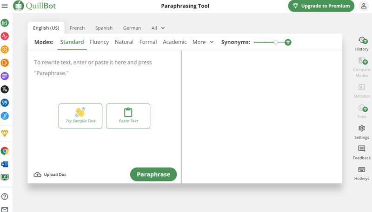The height and width of the screenshot is (212, 372).
Task: Expand the All languages dropdown
Action: pyautogui.click(x=158, y=28)
